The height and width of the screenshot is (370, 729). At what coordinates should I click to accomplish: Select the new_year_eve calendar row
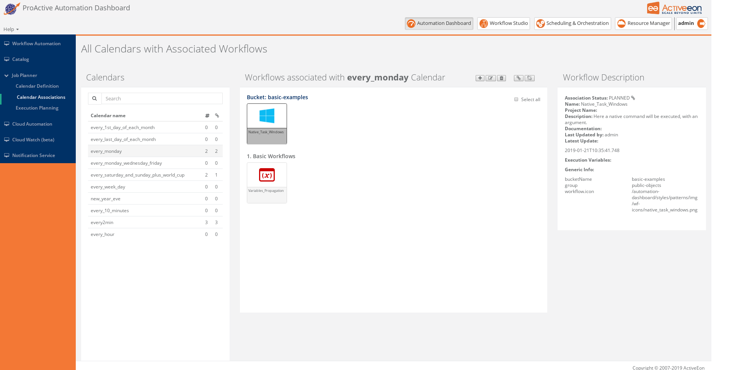(x=155, y=199)
